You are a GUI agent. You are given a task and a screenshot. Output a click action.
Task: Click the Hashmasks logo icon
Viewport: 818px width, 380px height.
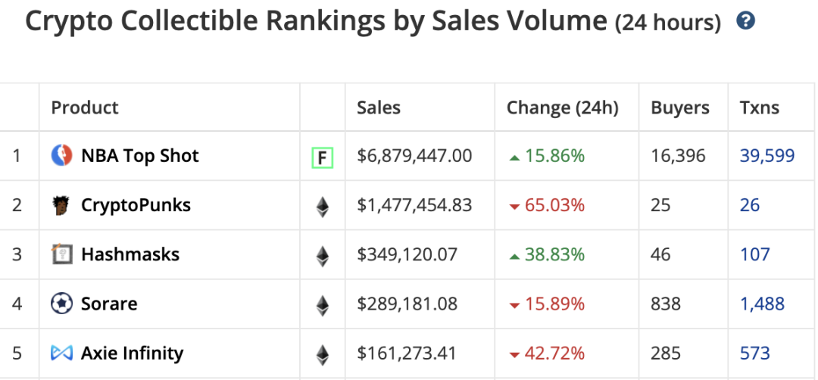61,254
